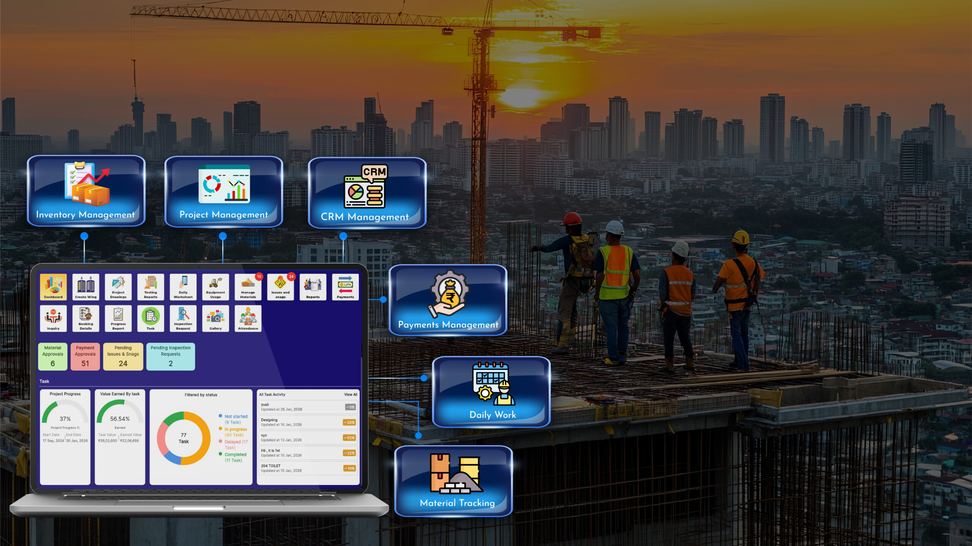Click View All in Task Activity
This screenshot has width=972, height=546.
click(x=350, y=394)
